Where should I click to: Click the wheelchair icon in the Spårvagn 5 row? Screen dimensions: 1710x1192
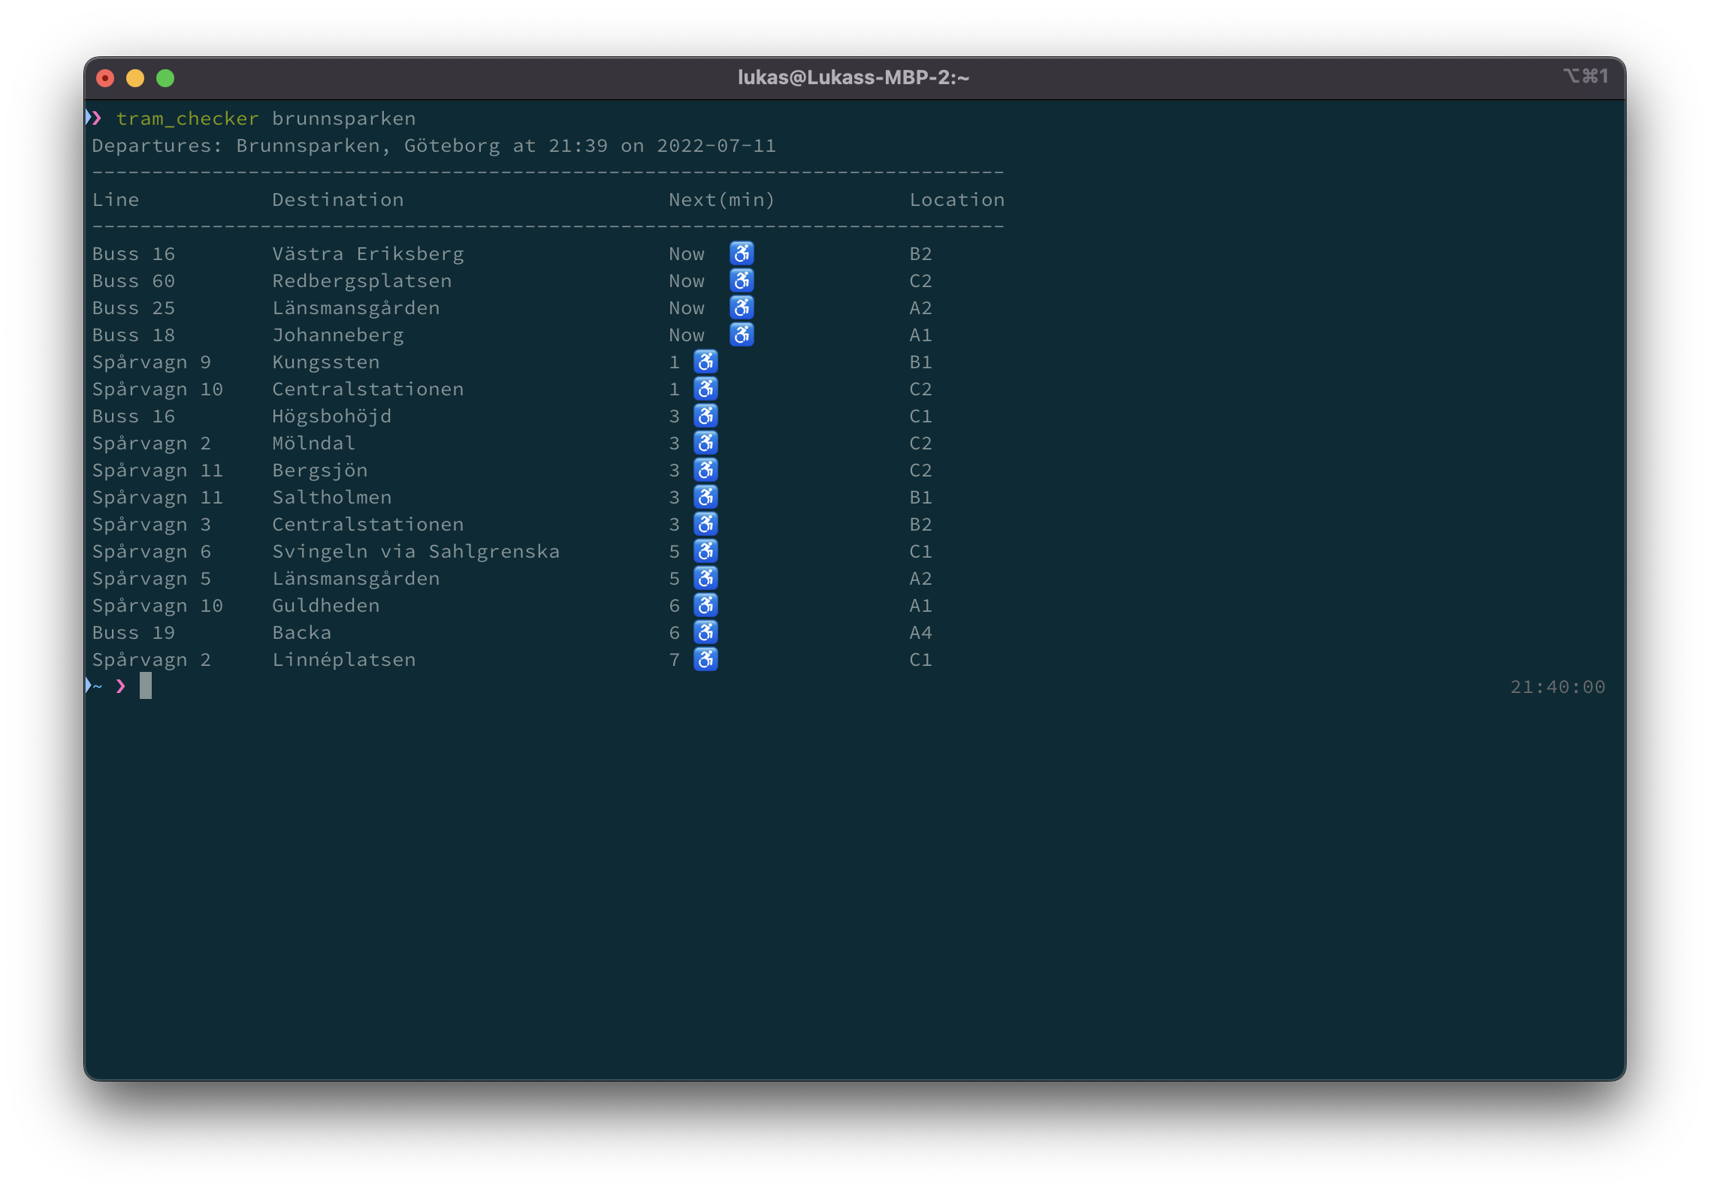[x=705, y=578]
